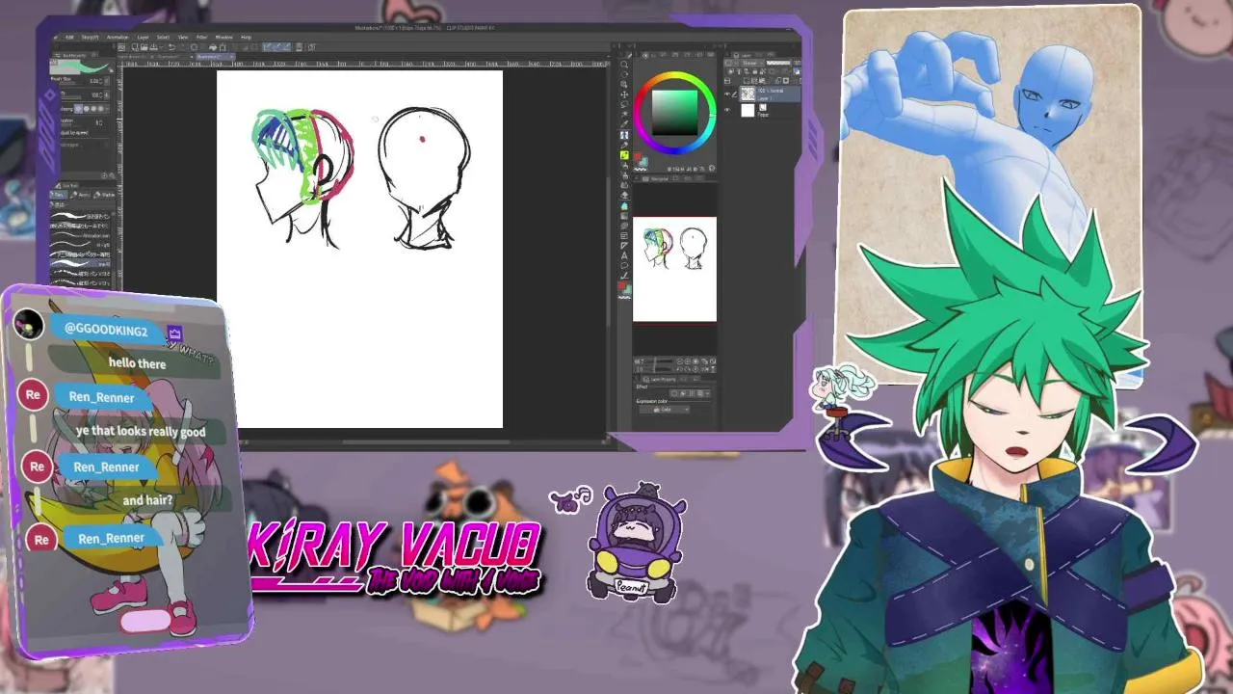Click chat message 'and hair?'
Viewport: 1233px width, 694px height.
(x=147, y=500)
